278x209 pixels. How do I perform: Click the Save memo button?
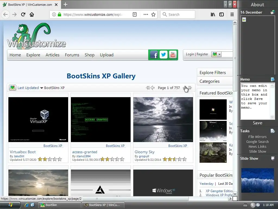click(x=257, y=123)
